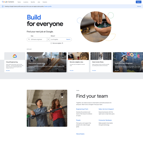Screen dimensions: 143x145
Task: Click the Data Center Roles card image
Action: pyautogui.click(x=101, y=56)
